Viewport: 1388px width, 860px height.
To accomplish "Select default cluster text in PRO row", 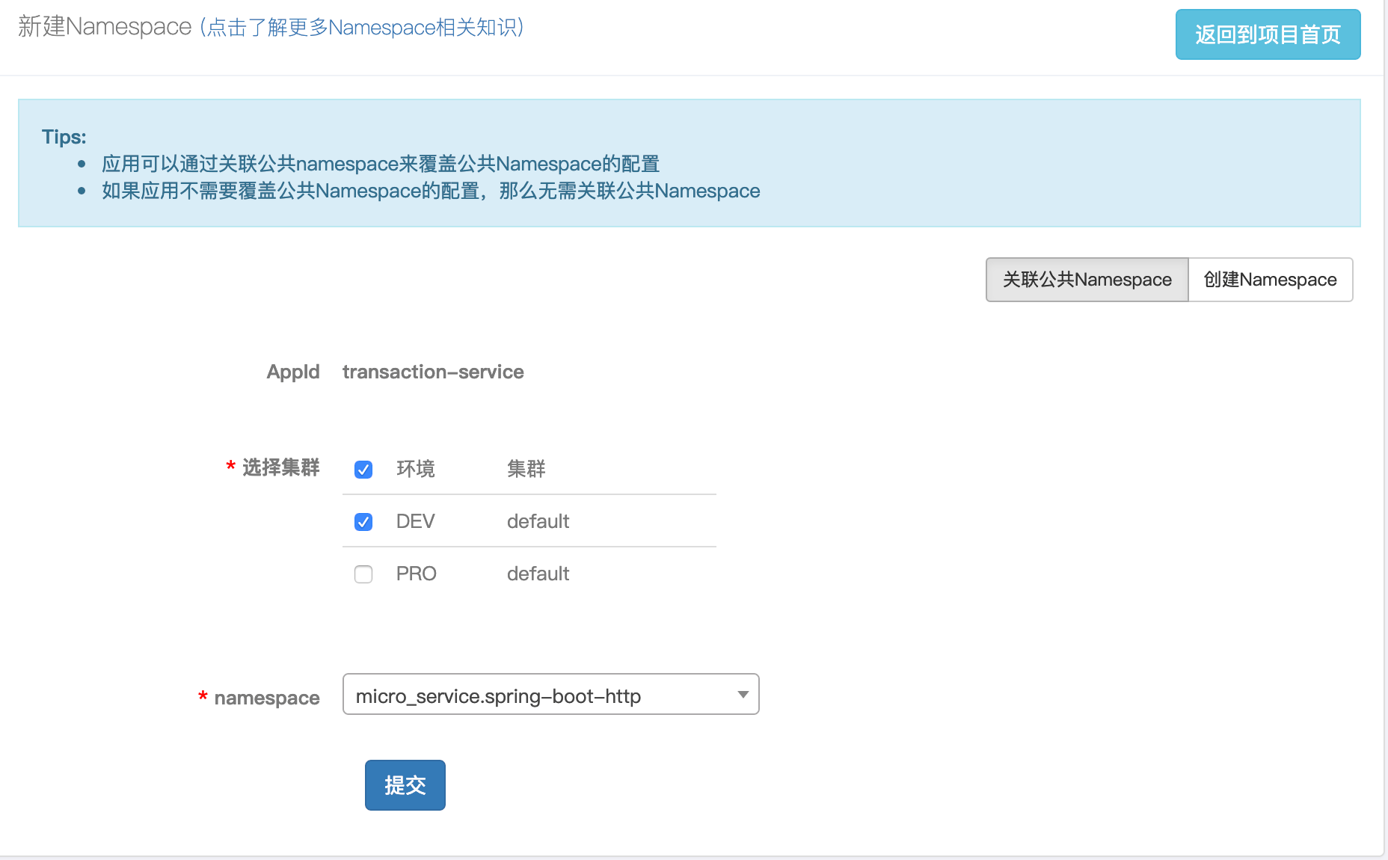I will click(538, 574).
